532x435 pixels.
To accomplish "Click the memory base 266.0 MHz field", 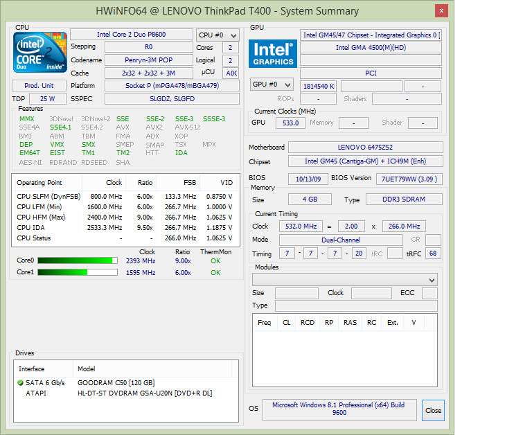I will pos(404,226).
